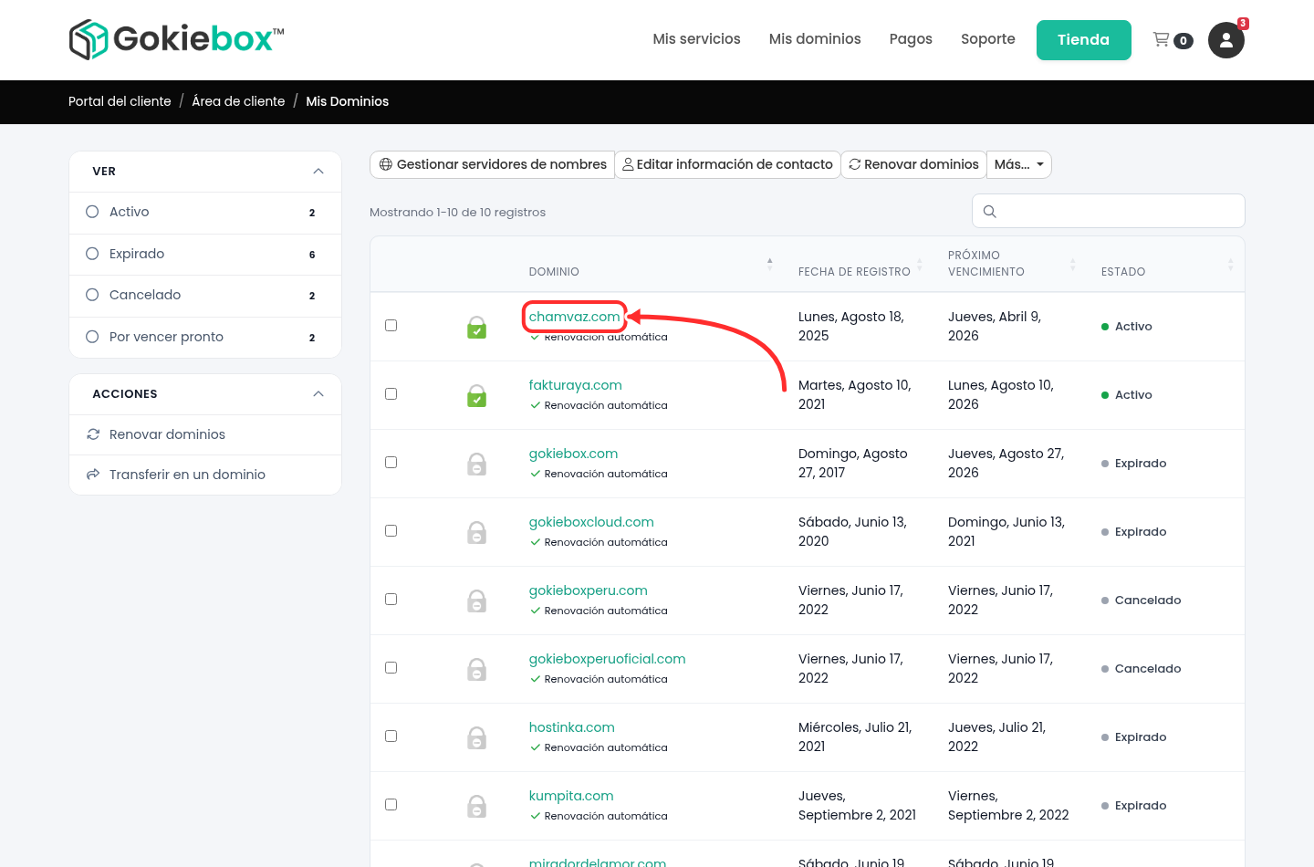1314x867 pixels.
Task: Click the Gokiebox logo
Action: [x=177, y=39]
